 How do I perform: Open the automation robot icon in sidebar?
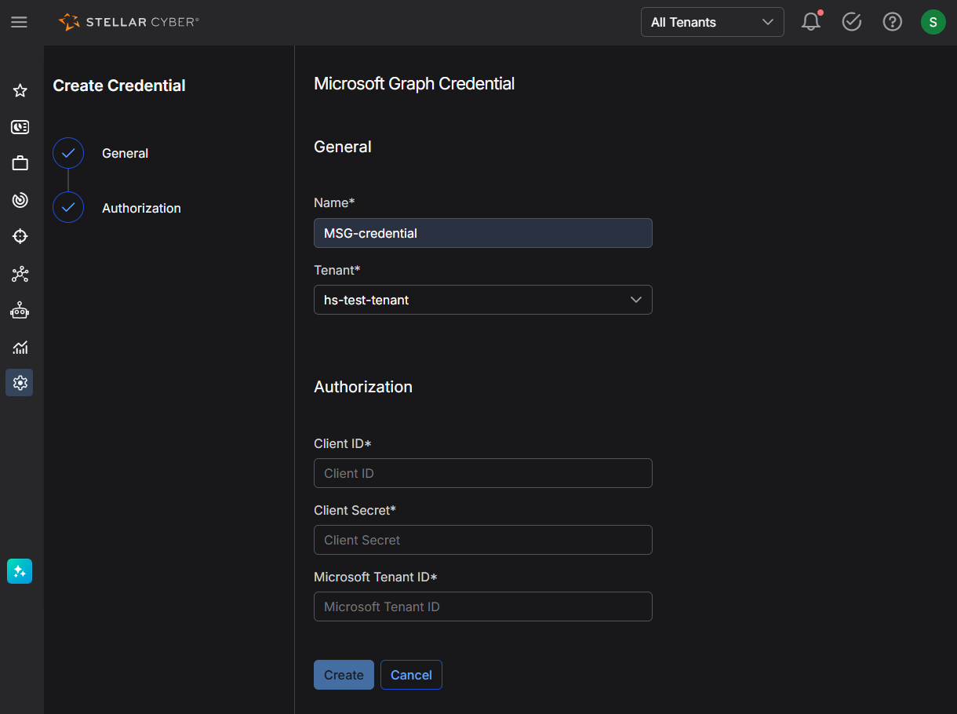[20, 311]
